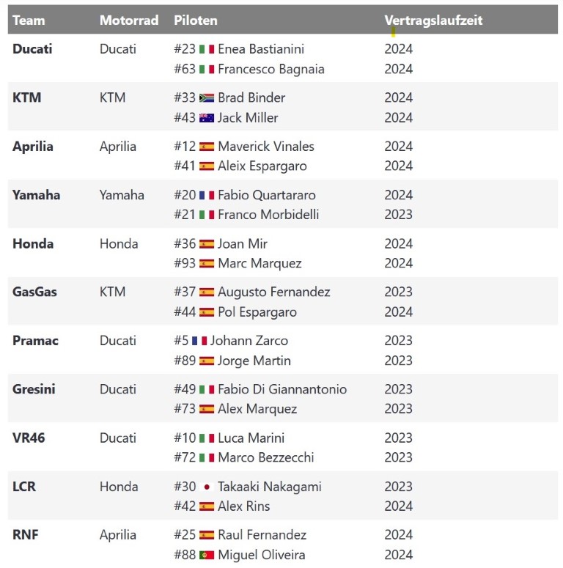Viewport: 563px width, 568px height.
Task: Click the Spanish flag beside Marc Marquez
Action: 207,263
